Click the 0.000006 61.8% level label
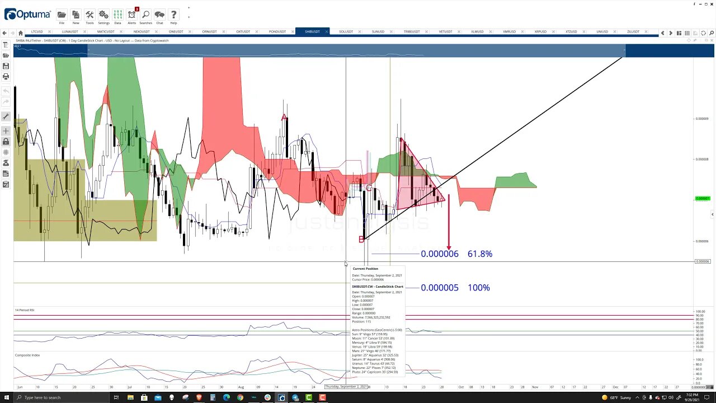 coord(456,254)
